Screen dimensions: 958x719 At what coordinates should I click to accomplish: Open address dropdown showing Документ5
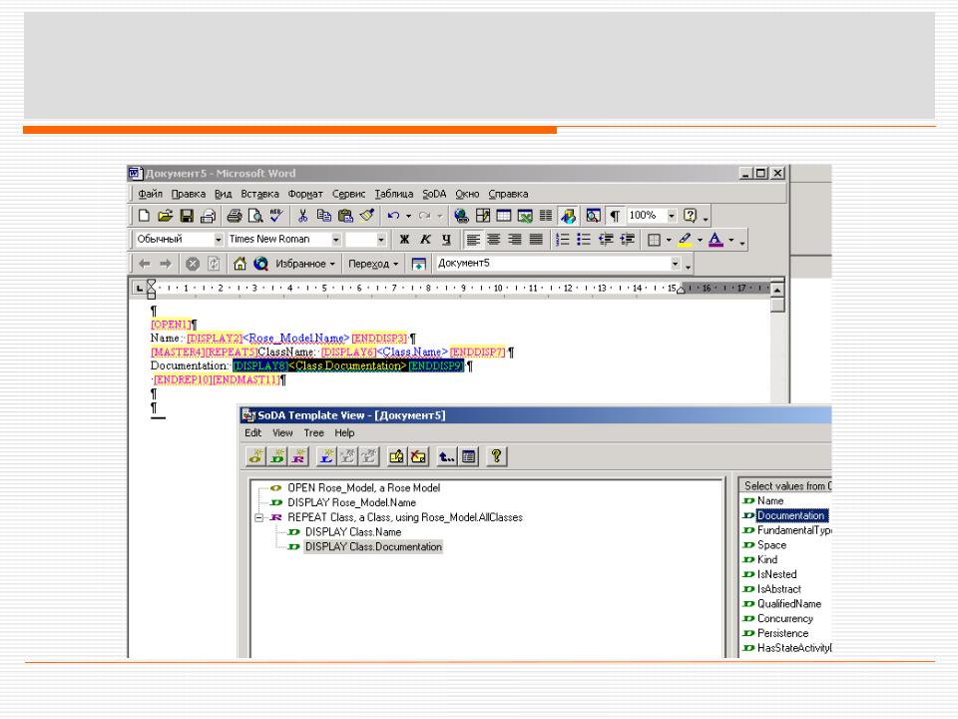(676, 264)
